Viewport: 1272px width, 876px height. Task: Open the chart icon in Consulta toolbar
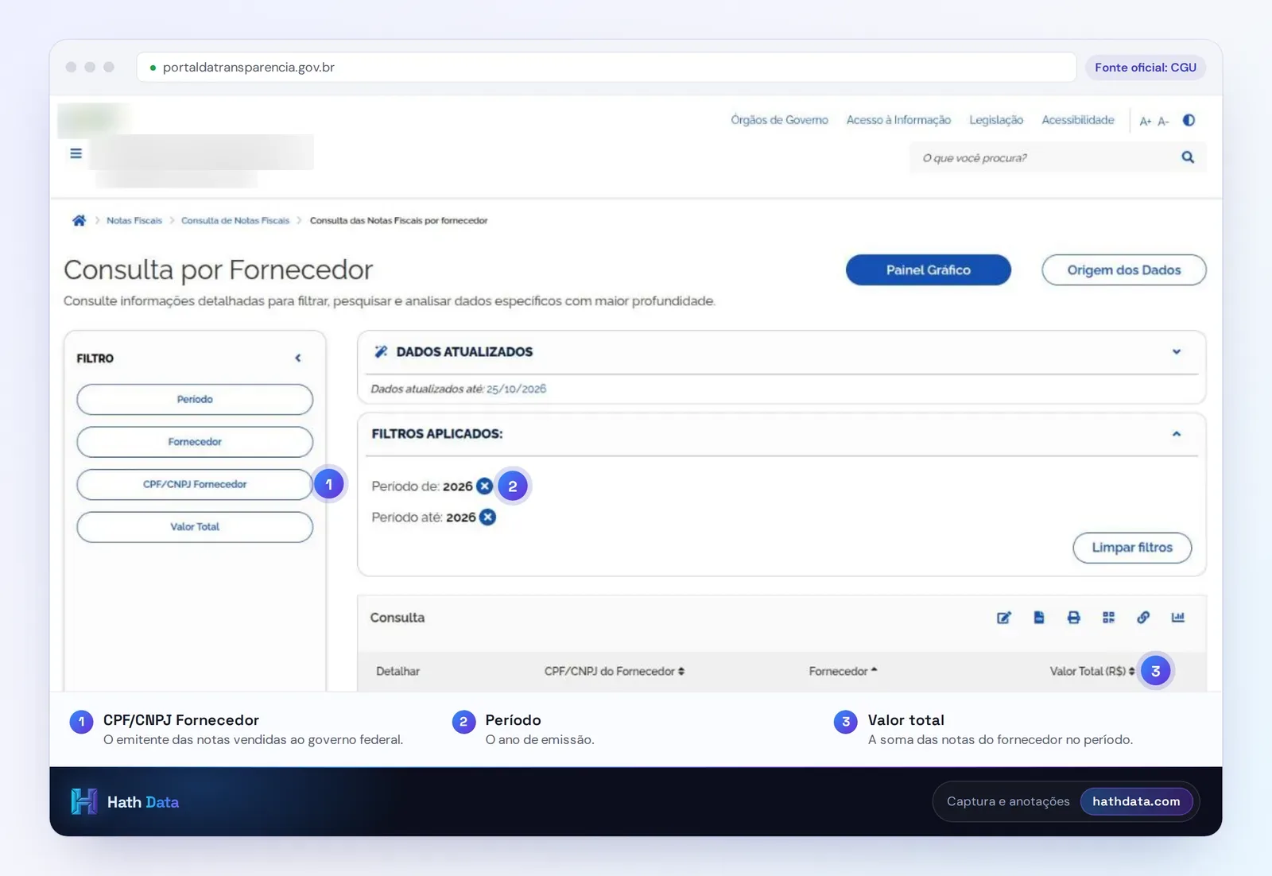[x=1178, y=618]
